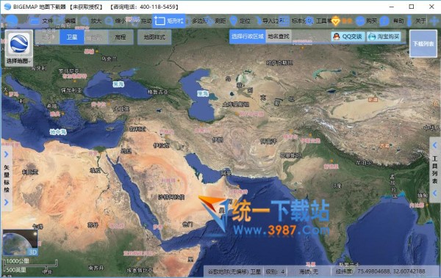
Task: Click the 帮助 help icon
Action: pyautogui.click(x=392, y=21)
